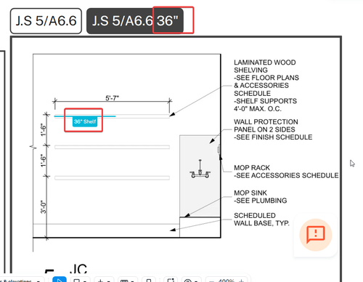Click the -SEE FINISH SCHEDULE text
The width and height of the screenshot is (363, 282).
pyautogui.click(x=273, y=137)
